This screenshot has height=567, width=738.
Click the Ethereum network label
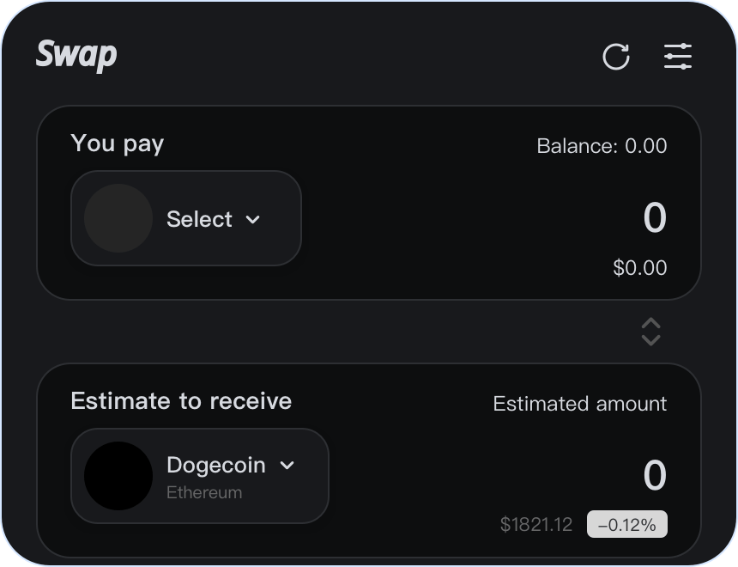204,493
